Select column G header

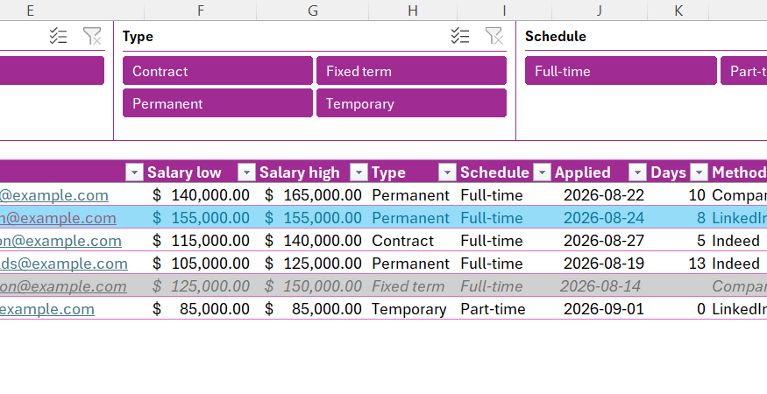pyautogui.click(x=313, y=11)
